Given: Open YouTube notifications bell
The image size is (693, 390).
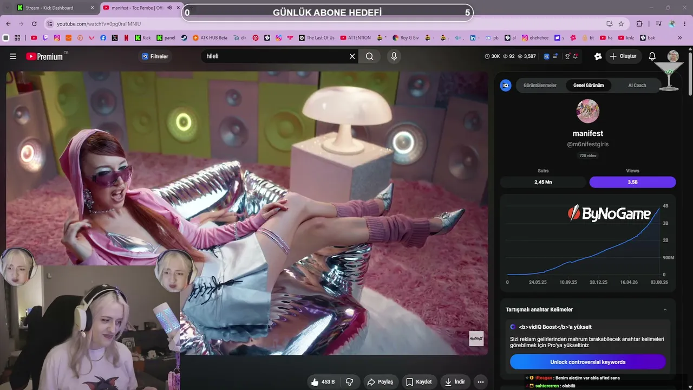Looking at the screenshot, I should click(652, 56).
